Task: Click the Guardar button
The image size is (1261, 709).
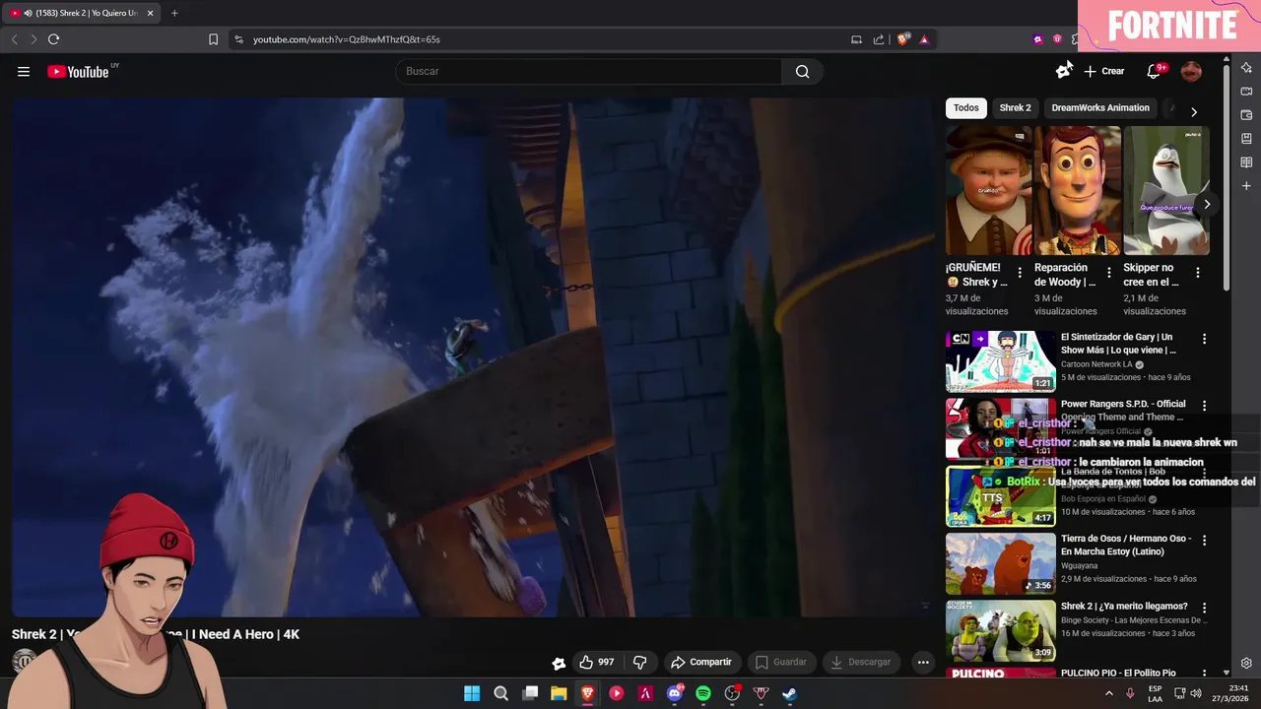Action: (780, 662)
